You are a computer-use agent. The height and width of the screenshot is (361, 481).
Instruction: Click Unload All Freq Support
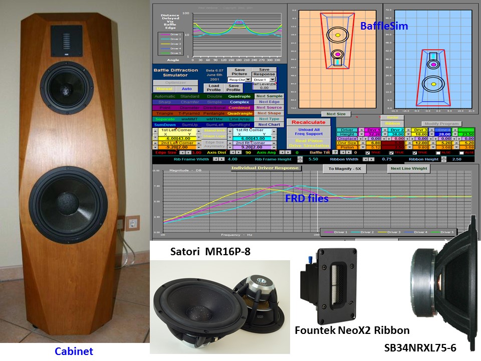pos(309,132)
